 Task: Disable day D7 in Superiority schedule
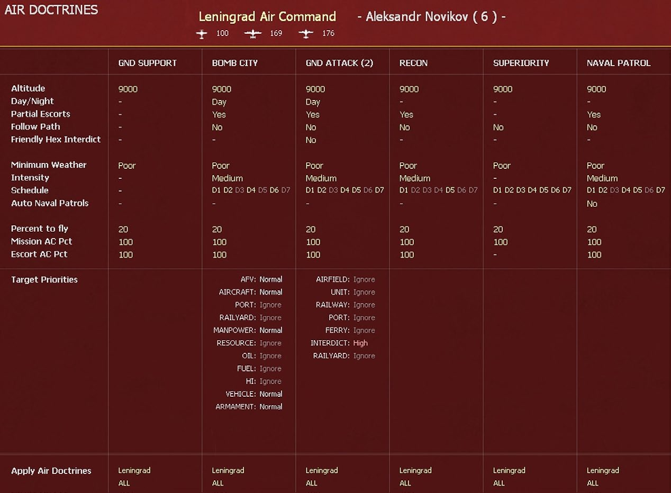pyautogui.click(x=567, y=190)
